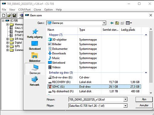Collapse the Mapper (7) group
Image resolution: width=154 pixels, height=115 pixels.
[146, 35]
